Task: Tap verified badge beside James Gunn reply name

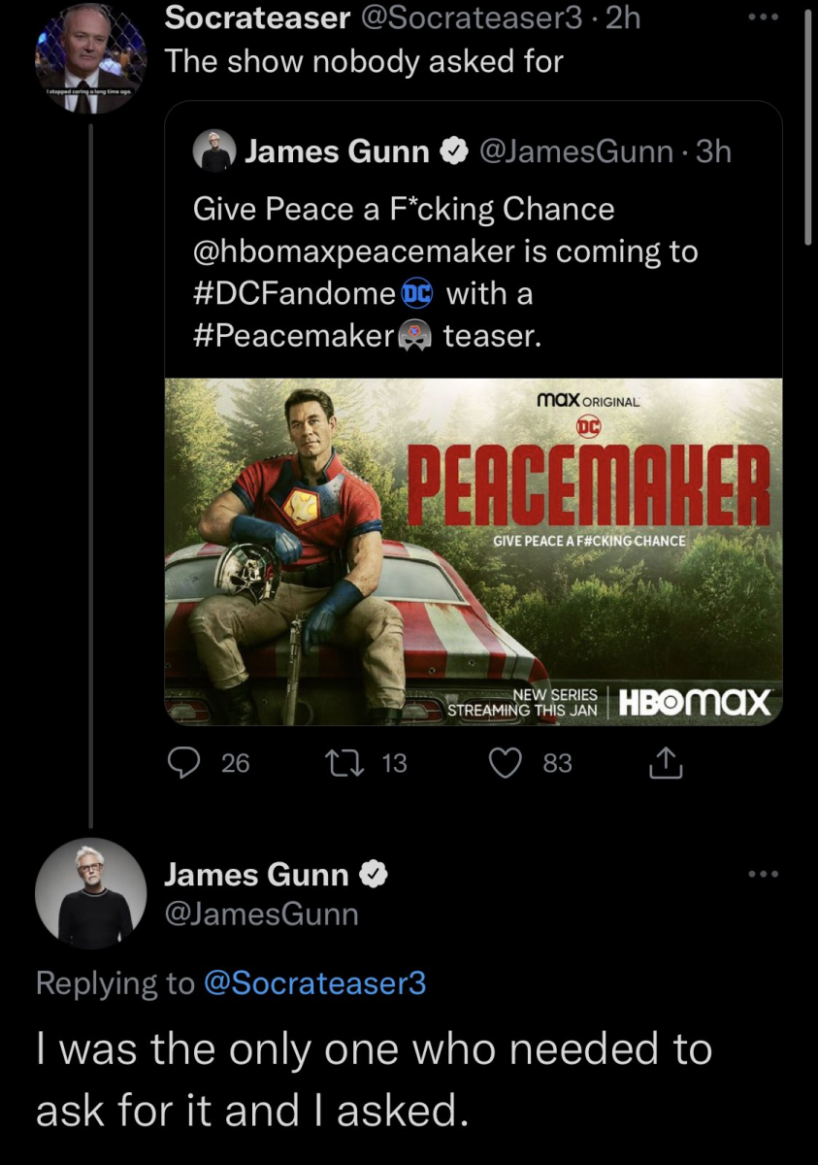Action: tap(375, 875)
